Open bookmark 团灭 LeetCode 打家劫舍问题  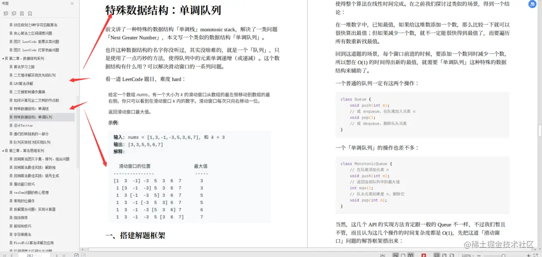coord(36,50)
